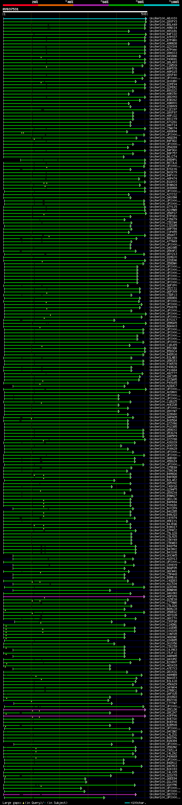This screenshot has height=805, width=182.
Task: Select UniRef100_Q582N2 label
Action: [x=163, y=747]
